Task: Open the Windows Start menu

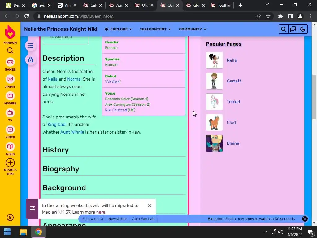Action: (7, 232)
